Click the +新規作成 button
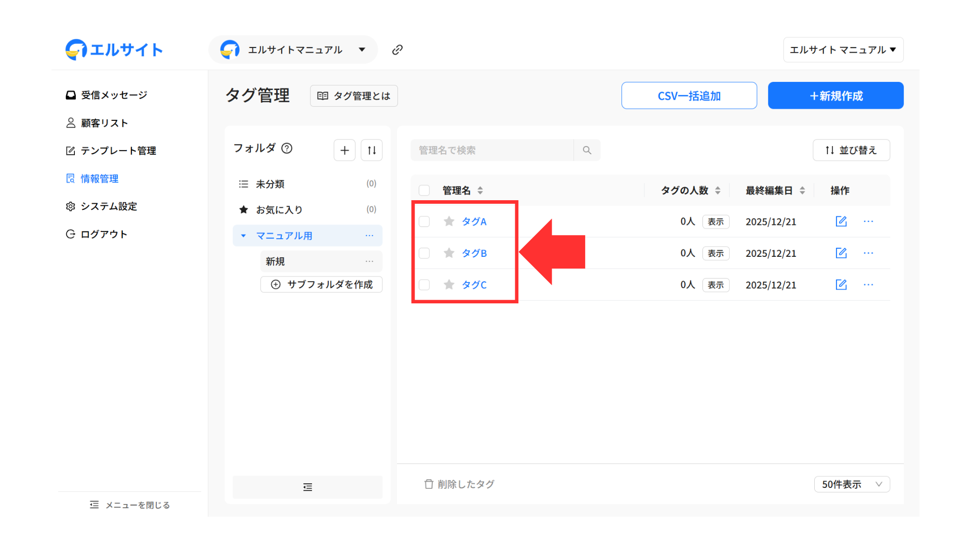The height and width of the screenshot is (546, 971). click(835, 96)
